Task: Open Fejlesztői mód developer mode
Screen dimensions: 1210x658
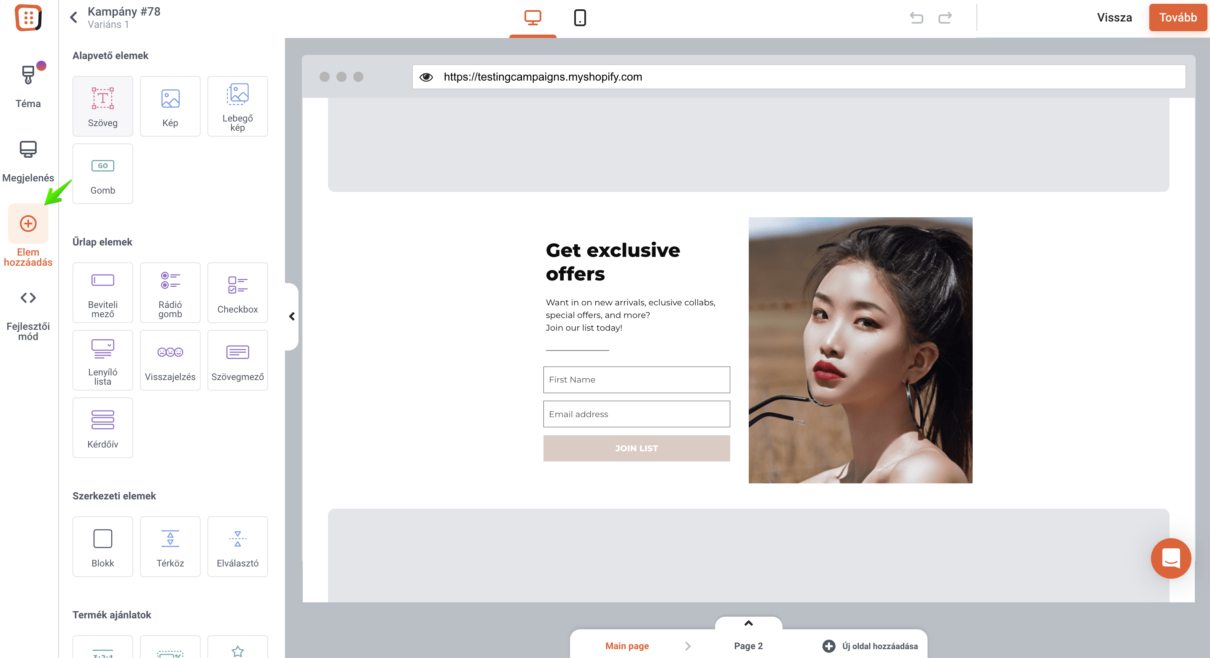Action: point(28,316)
